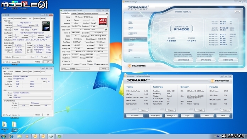
Task: Open Graphics tab in the lower CPU-Z window
Action: pyautogui.click(x=37, y=71)
